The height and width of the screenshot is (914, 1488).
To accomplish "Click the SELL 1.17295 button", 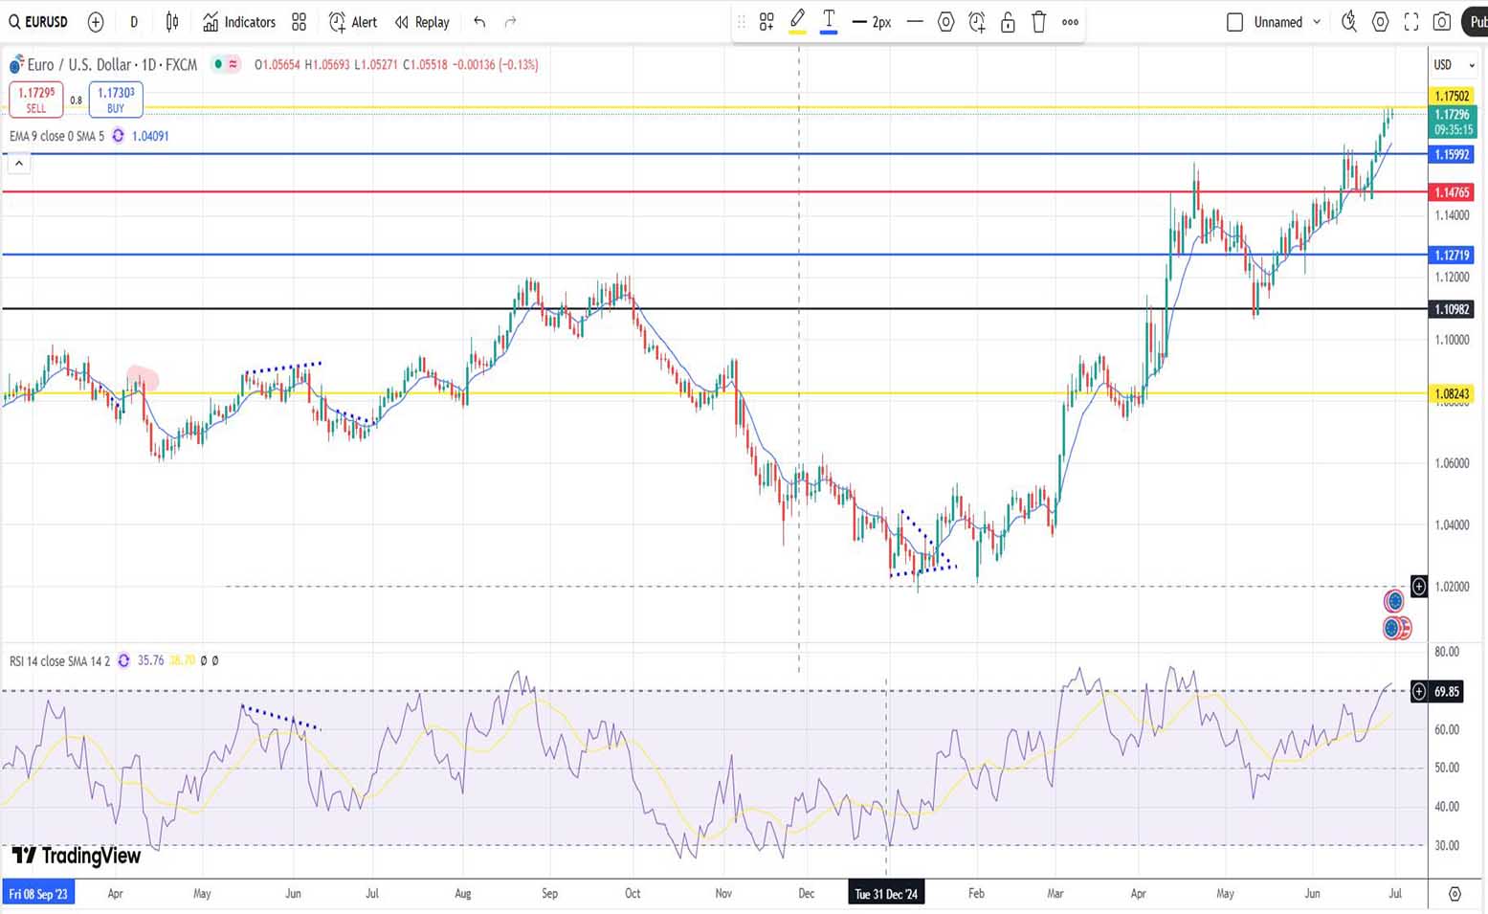I will [36, 99].
